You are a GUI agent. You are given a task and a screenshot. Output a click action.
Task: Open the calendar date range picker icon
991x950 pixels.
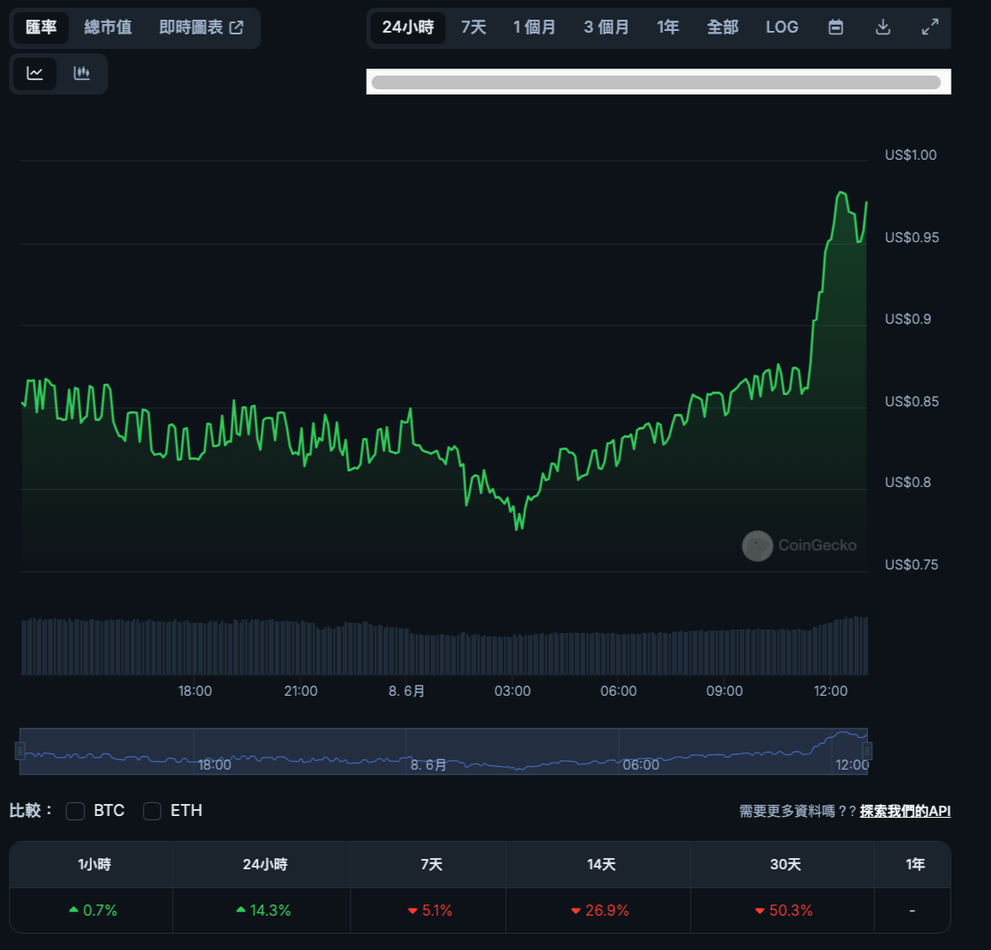836,27
